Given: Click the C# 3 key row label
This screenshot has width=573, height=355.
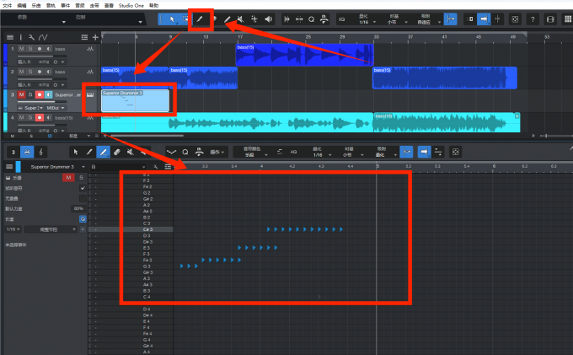Looking at the screenshot, I should tap(147, 229).
